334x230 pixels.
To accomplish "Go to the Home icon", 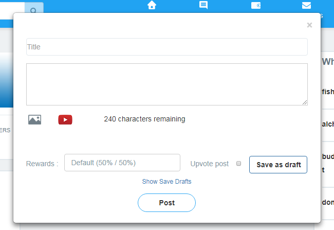I will [x=152, y=5].
